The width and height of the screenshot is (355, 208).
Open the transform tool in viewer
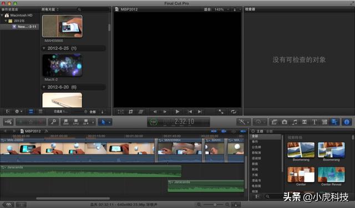point(121,112)
